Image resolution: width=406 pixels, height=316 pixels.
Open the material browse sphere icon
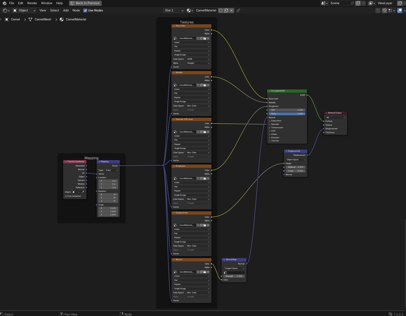[189, 10]
